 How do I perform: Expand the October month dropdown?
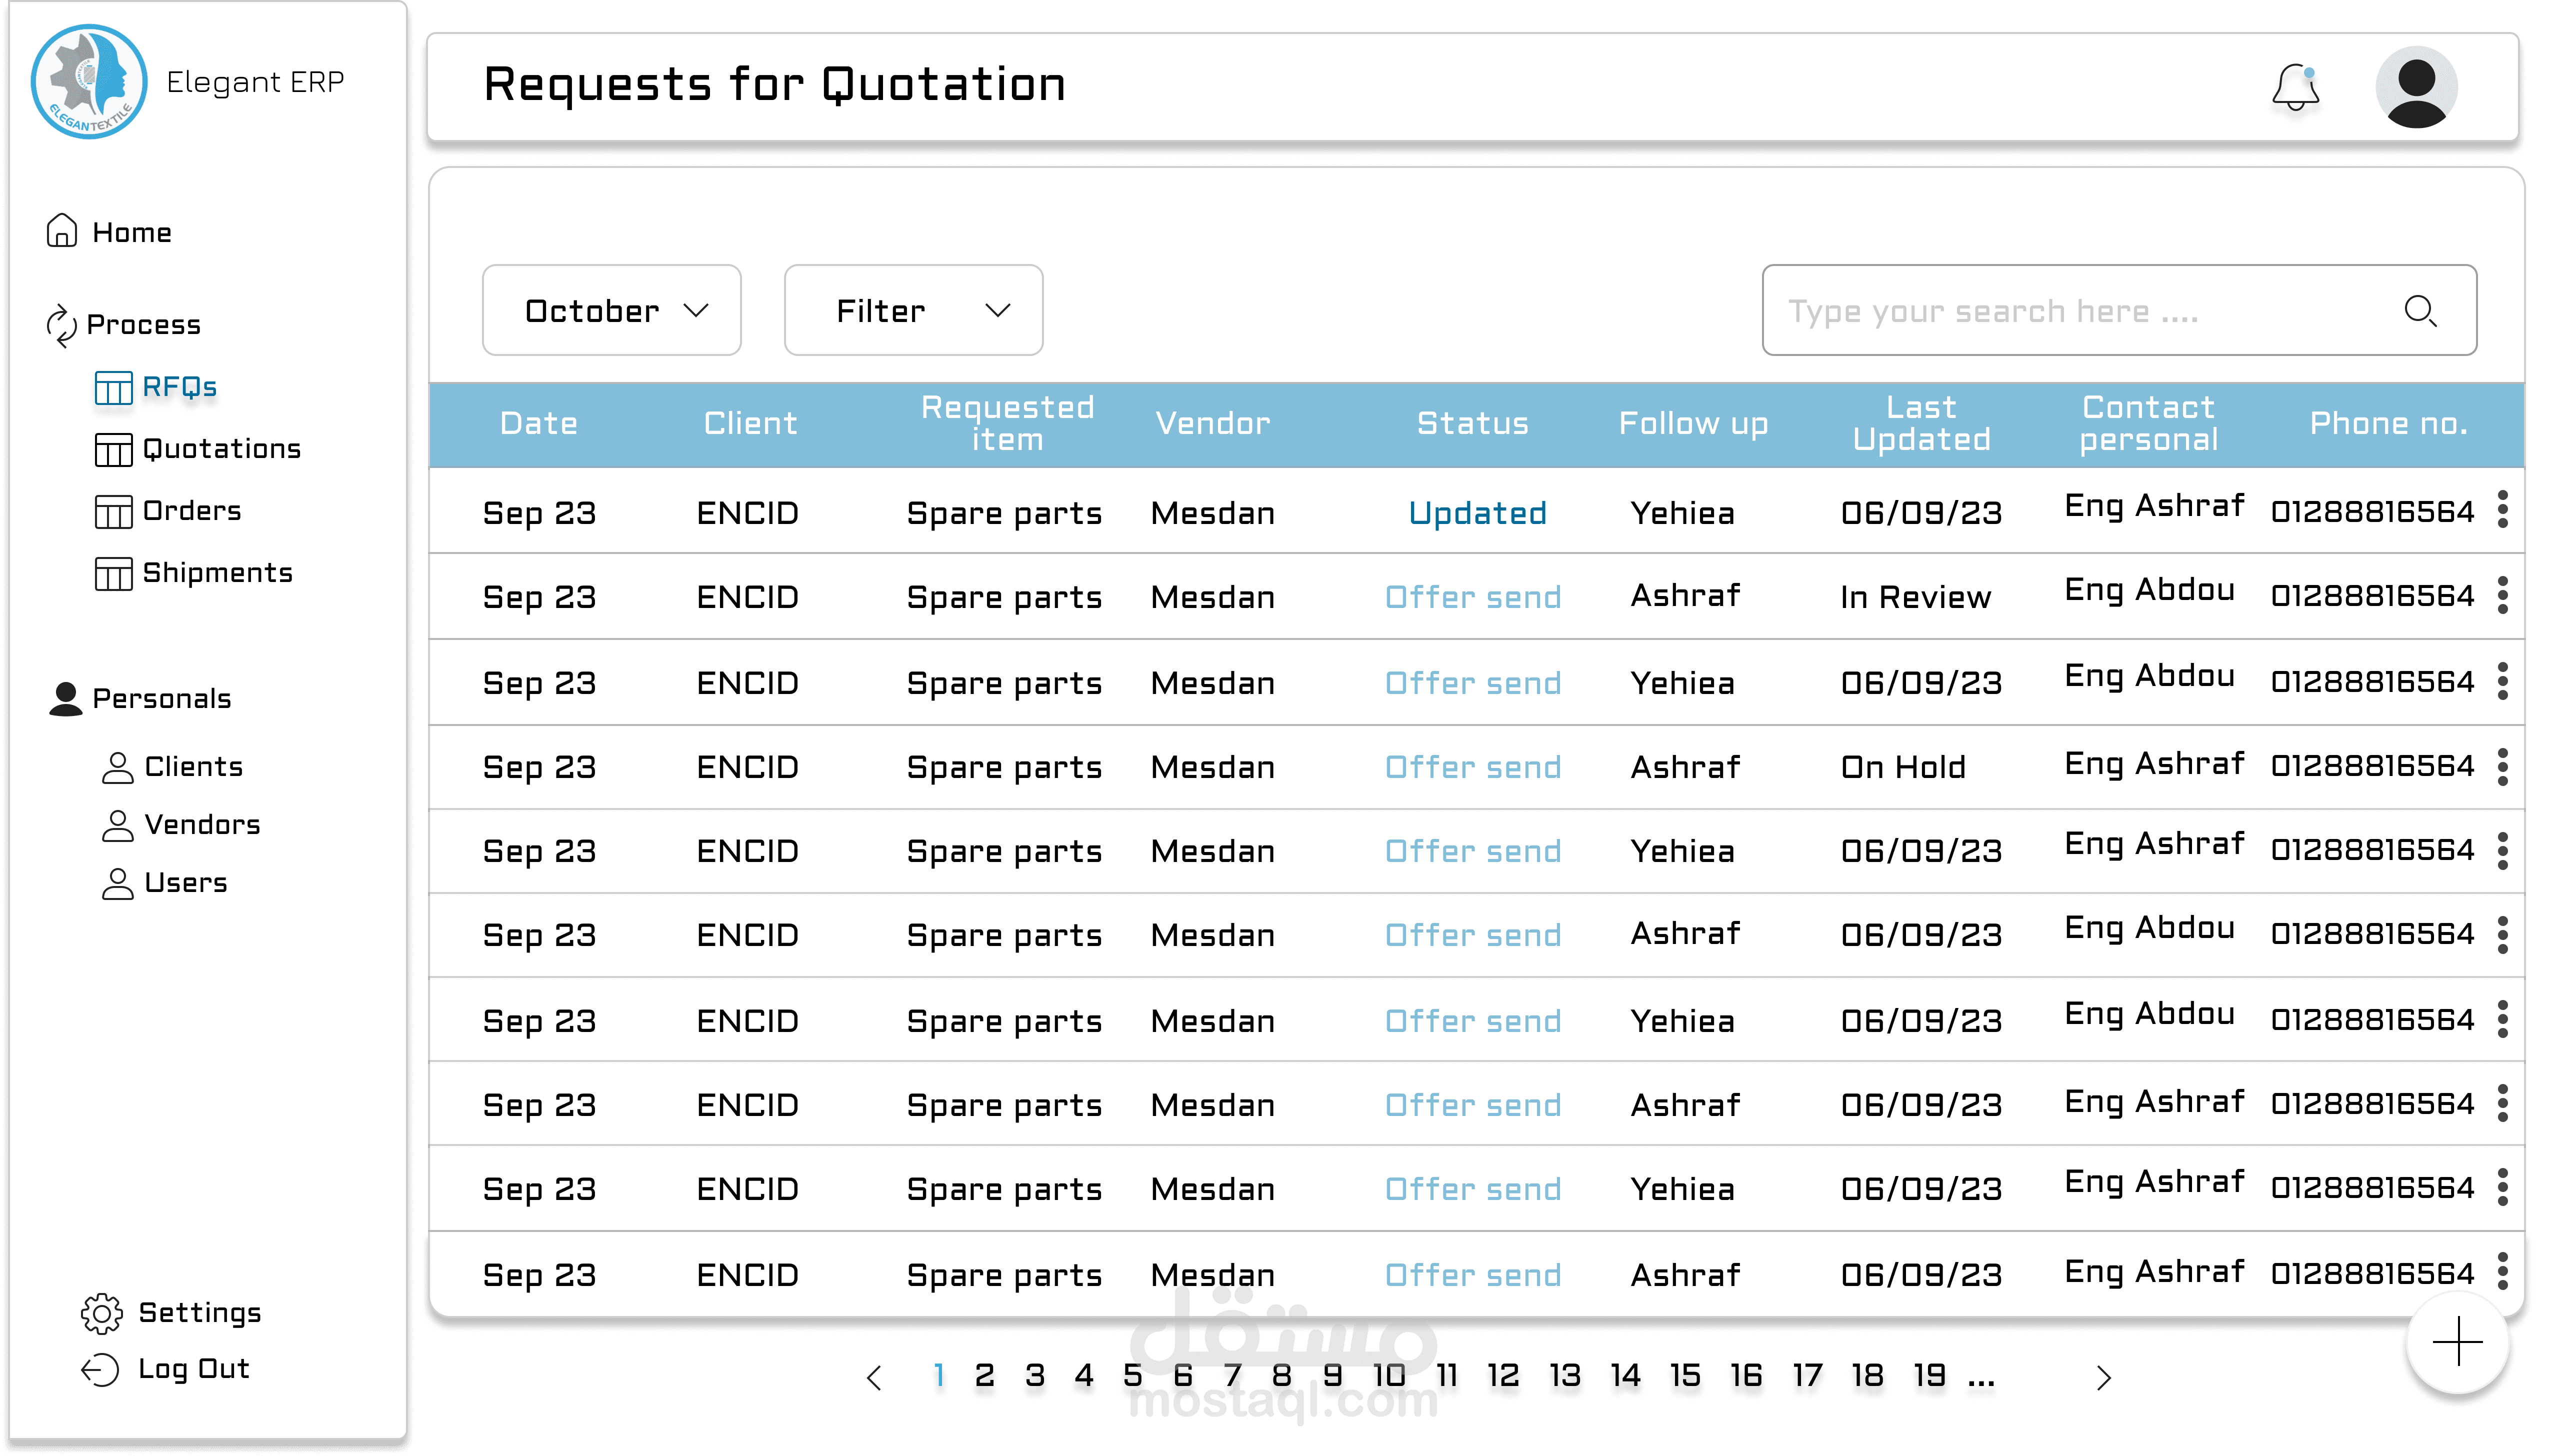611,311
